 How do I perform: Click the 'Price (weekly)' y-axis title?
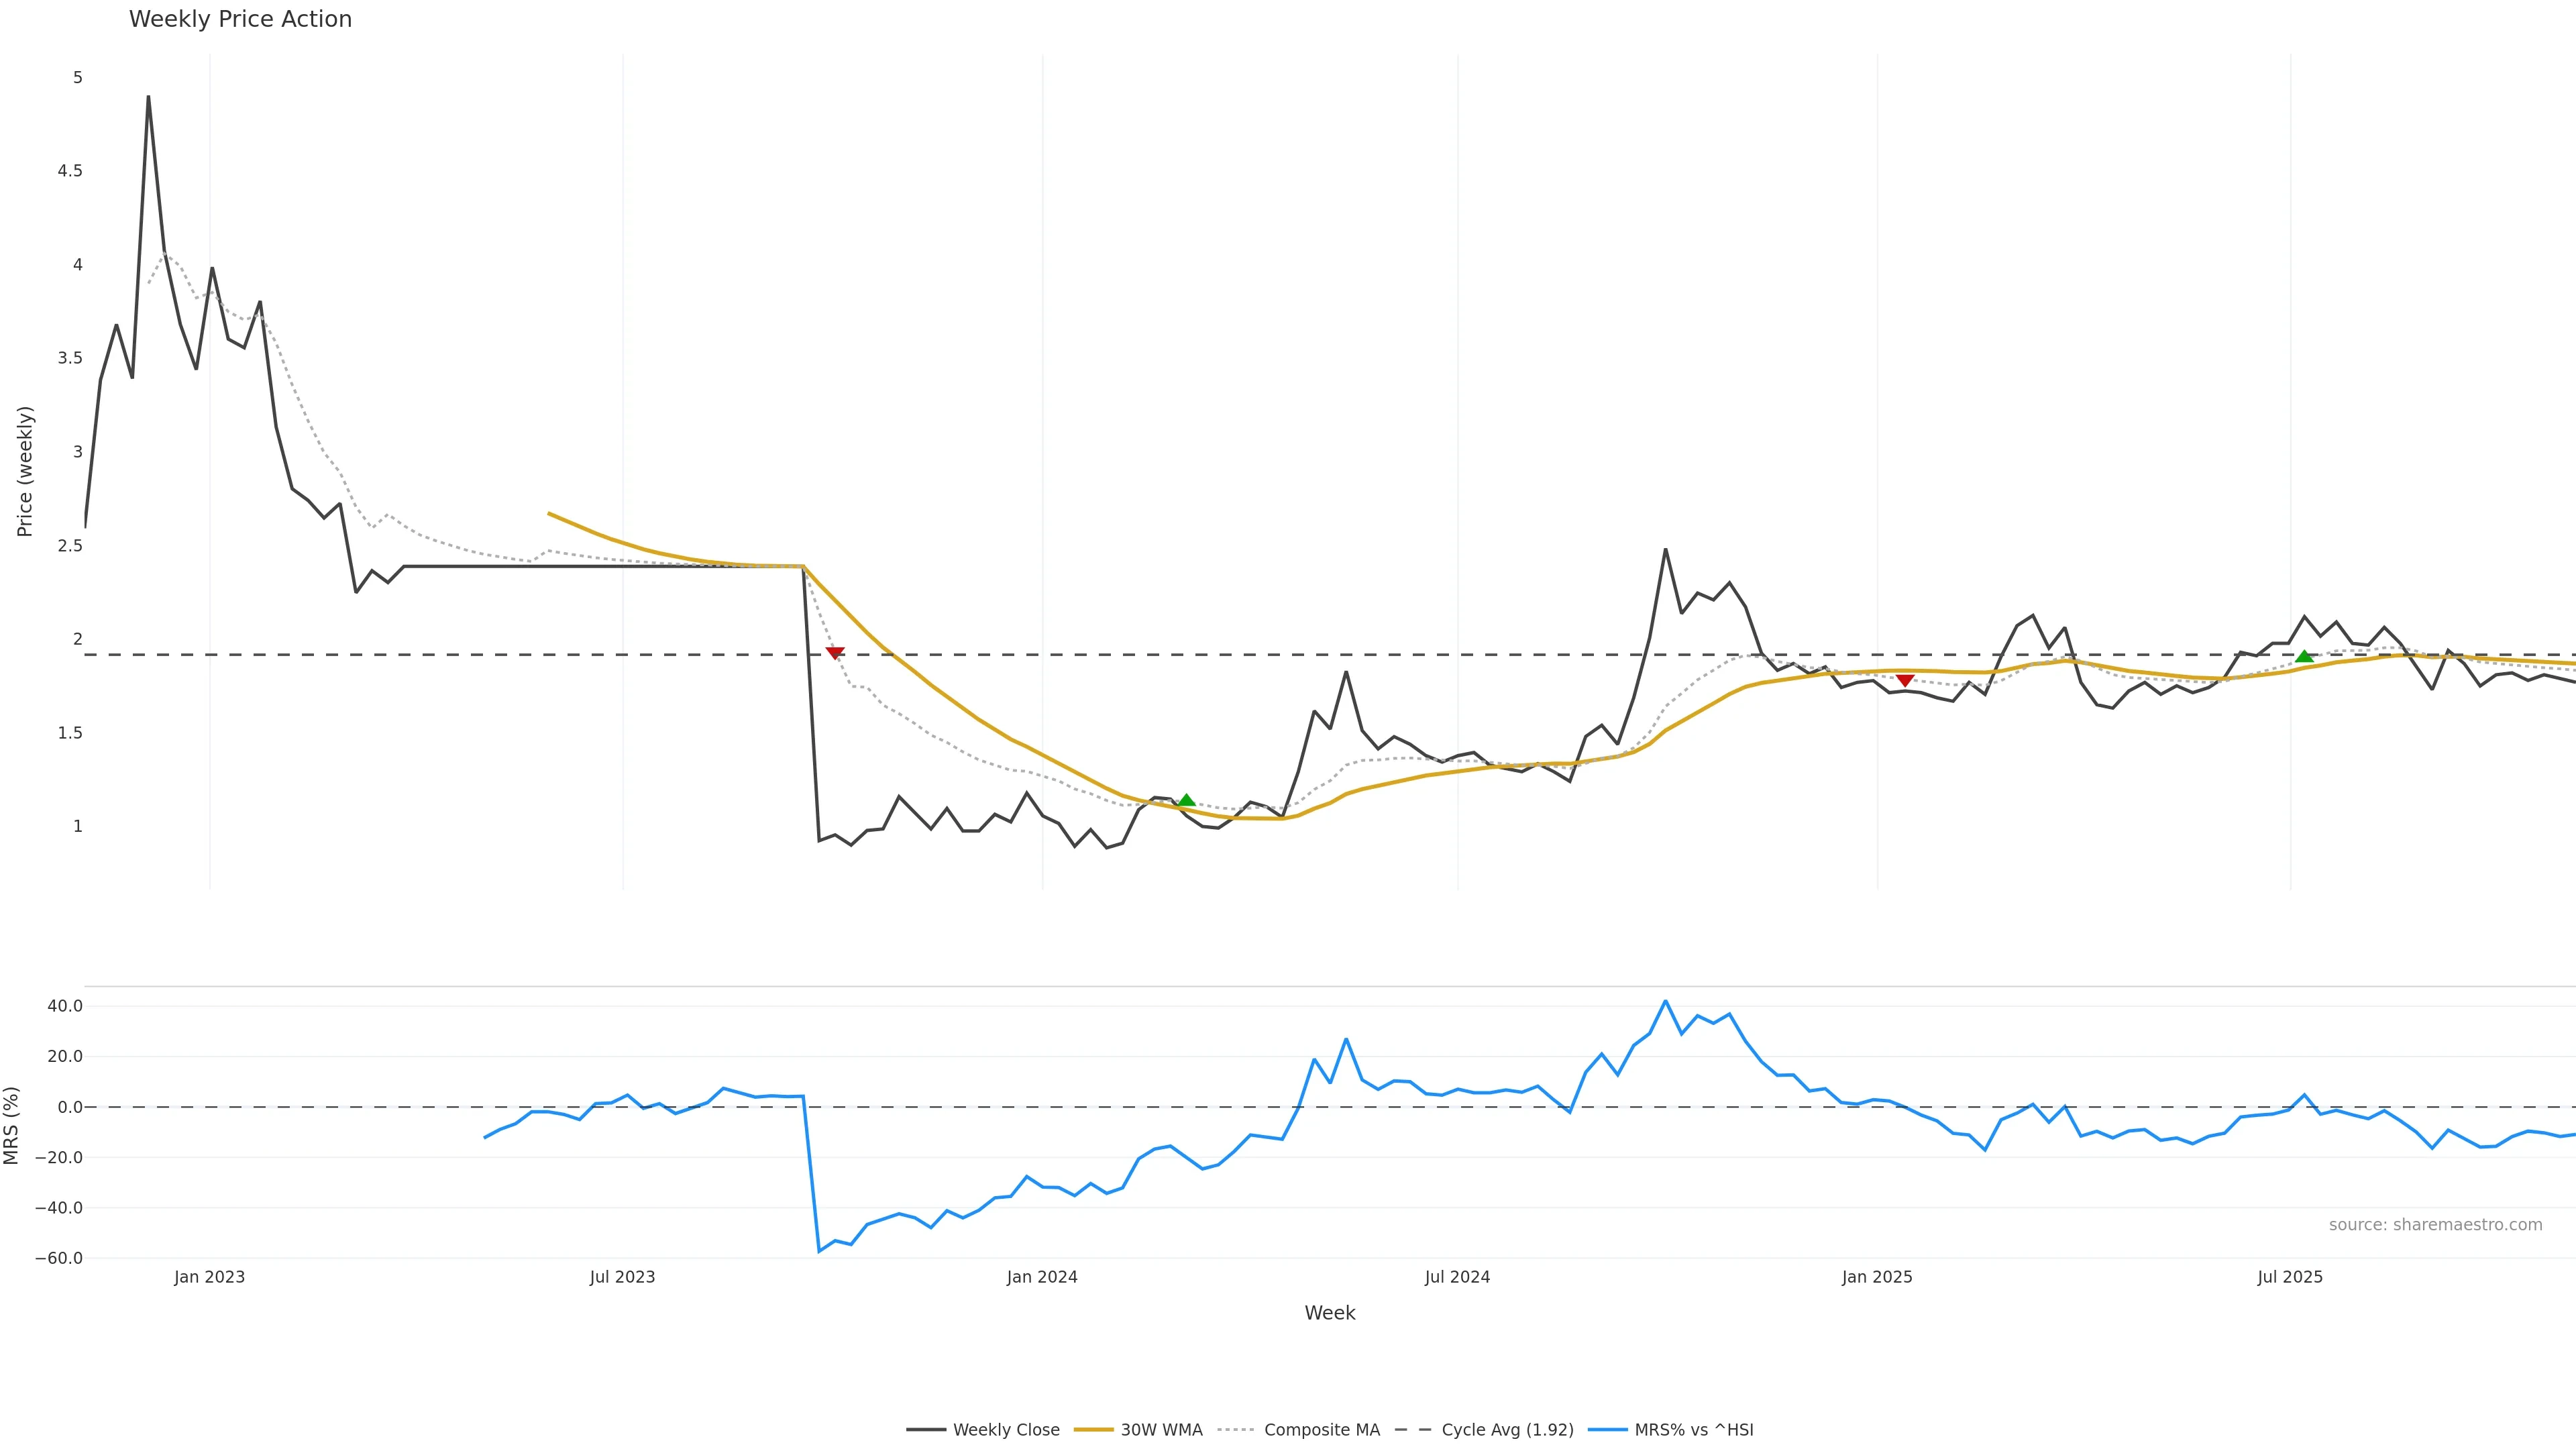point(25,471)
